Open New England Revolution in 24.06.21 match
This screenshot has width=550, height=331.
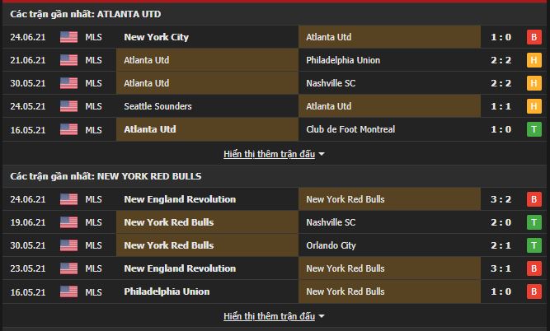(x=180, y=199)
